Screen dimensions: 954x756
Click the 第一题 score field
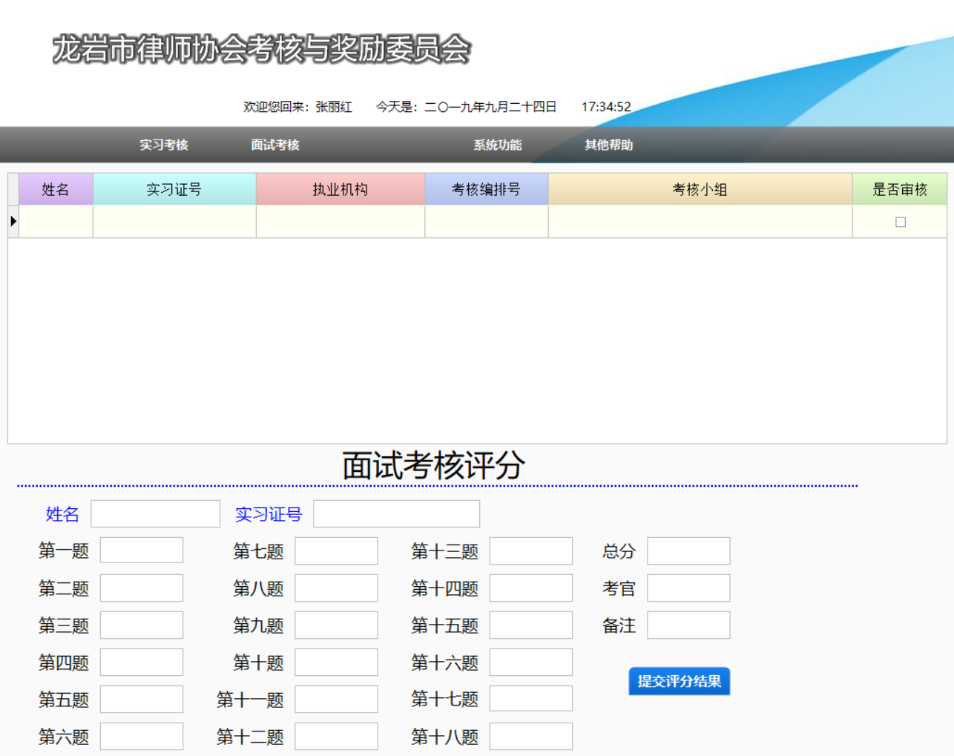pos(142,550)
